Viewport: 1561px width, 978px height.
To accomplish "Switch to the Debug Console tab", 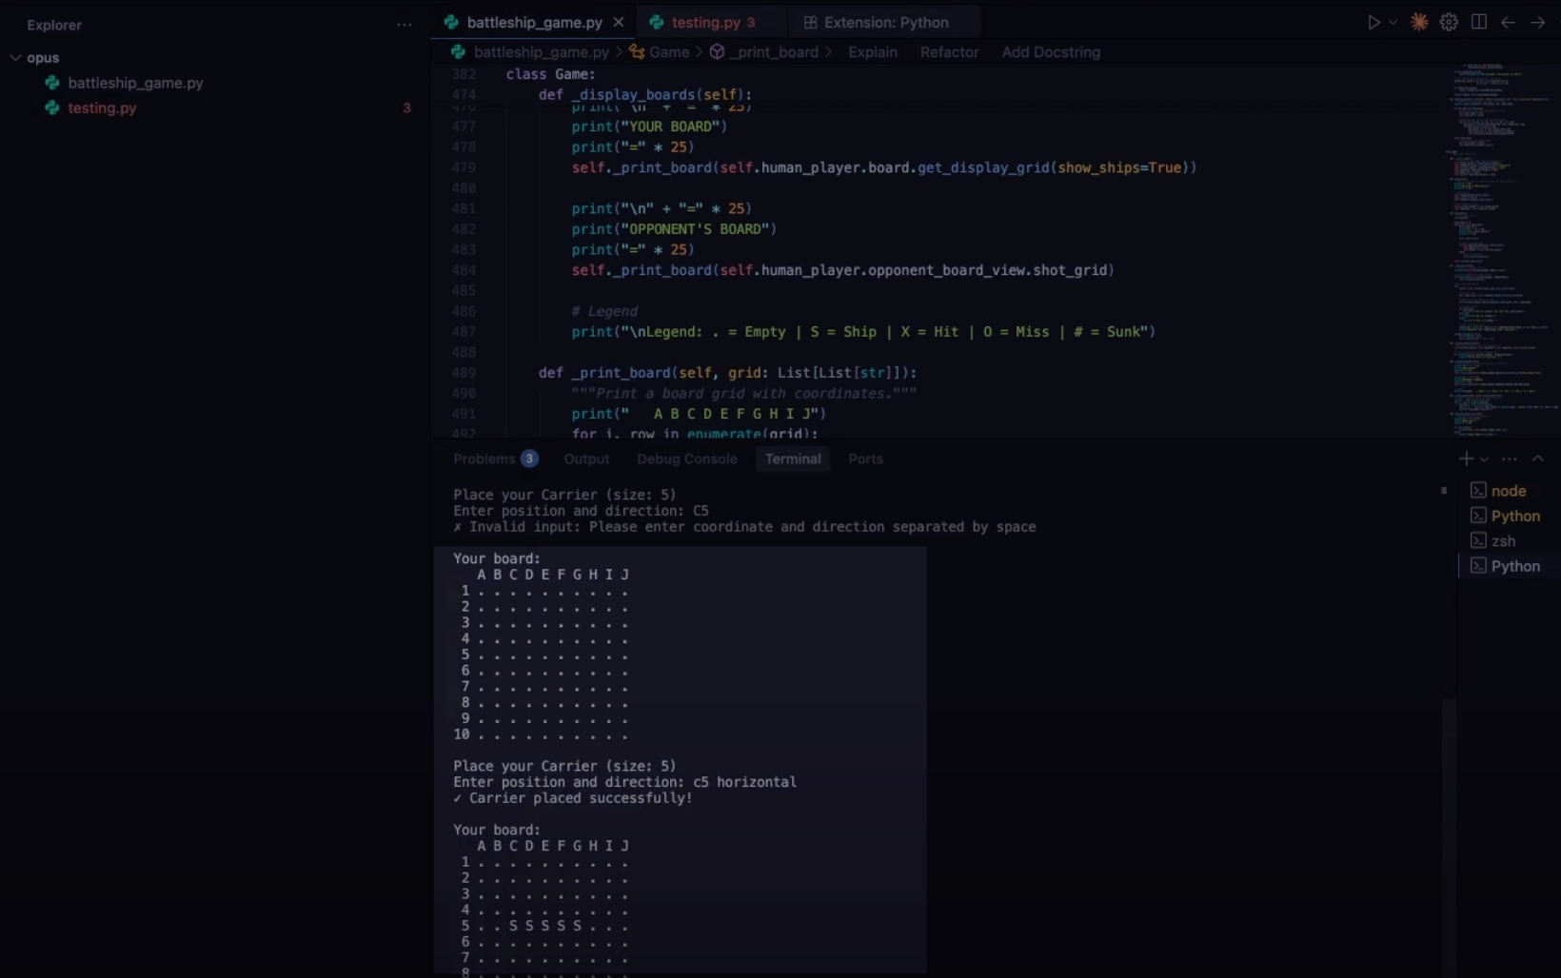I will (x=686, y=459).
